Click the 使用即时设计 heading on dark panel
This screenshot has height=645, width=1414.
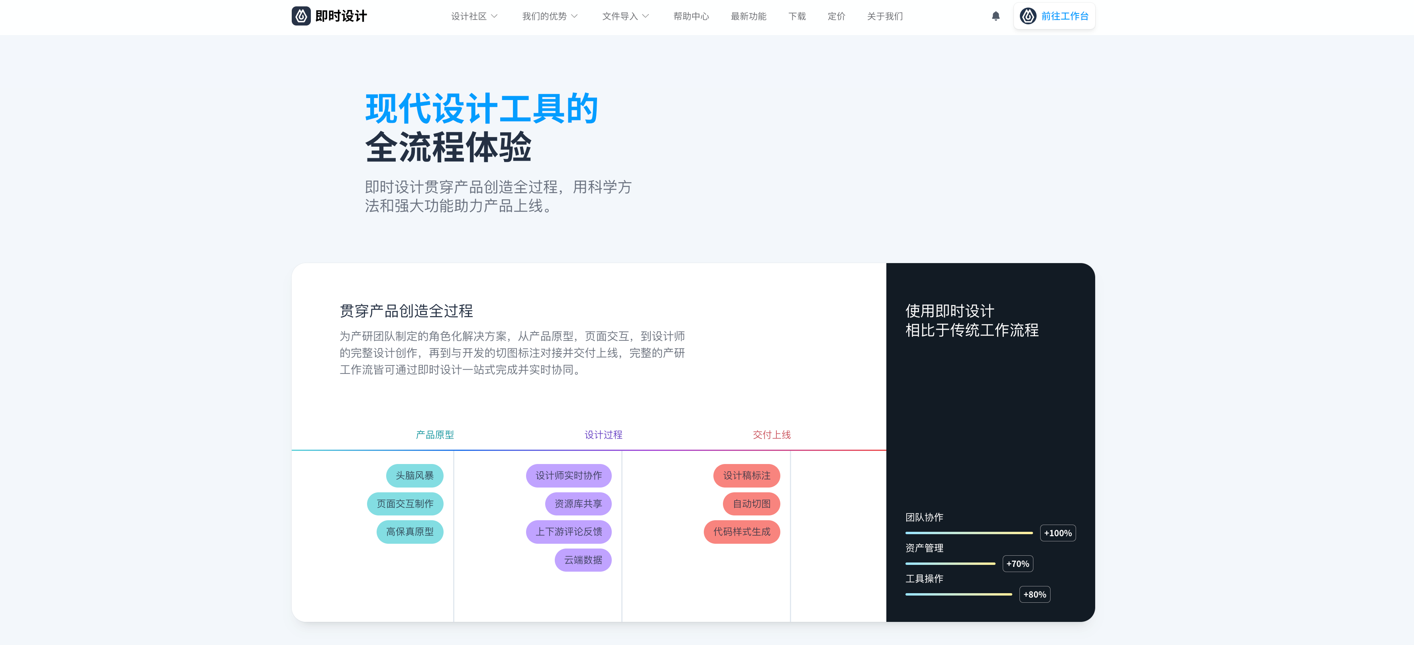[x=950, y=311]
